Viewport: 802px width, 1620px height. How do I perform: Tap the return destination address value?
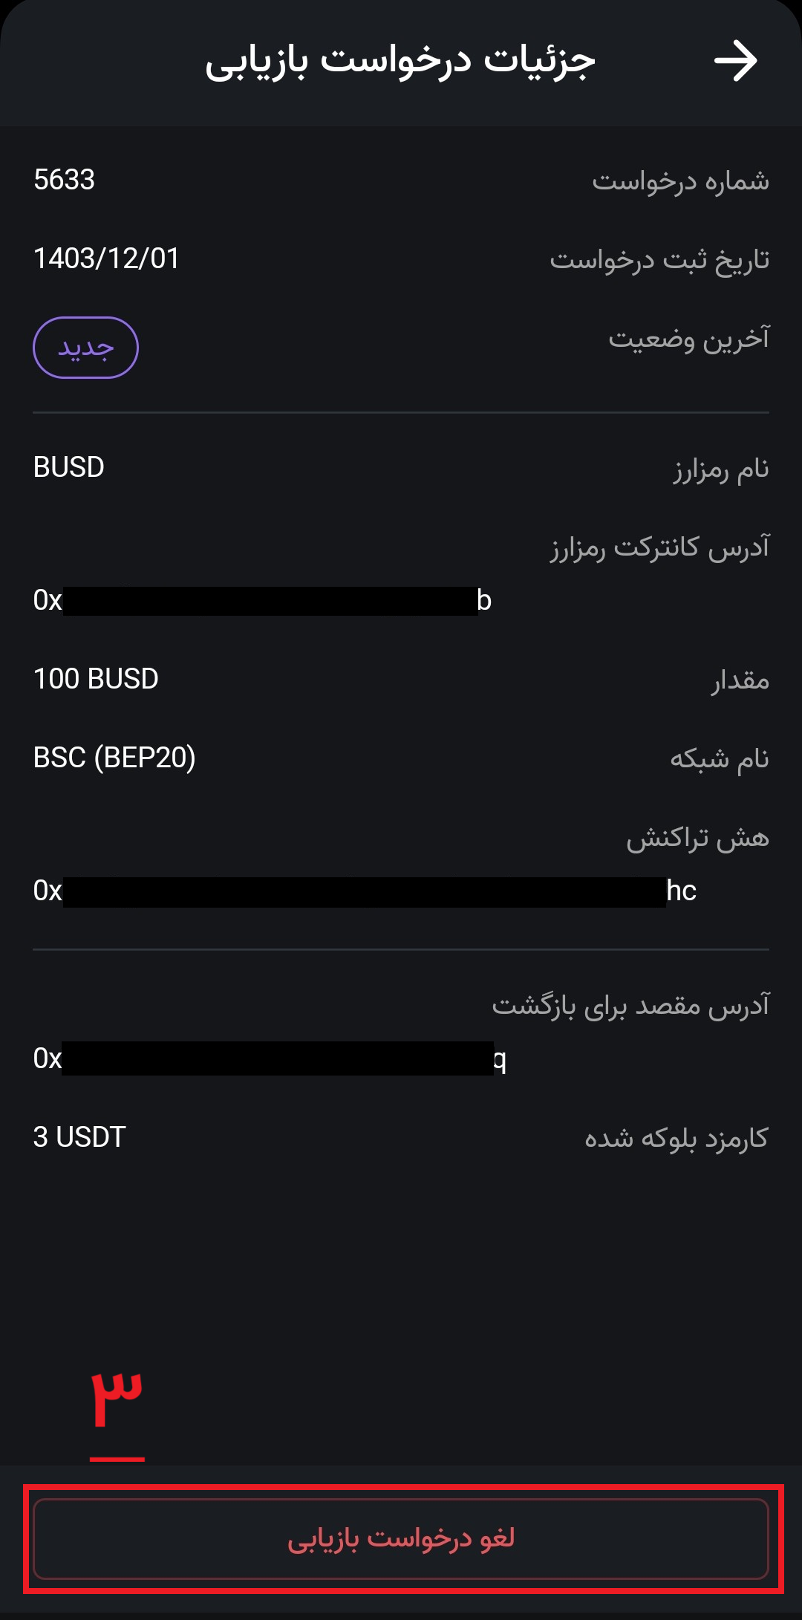(x=270, y=1058)
